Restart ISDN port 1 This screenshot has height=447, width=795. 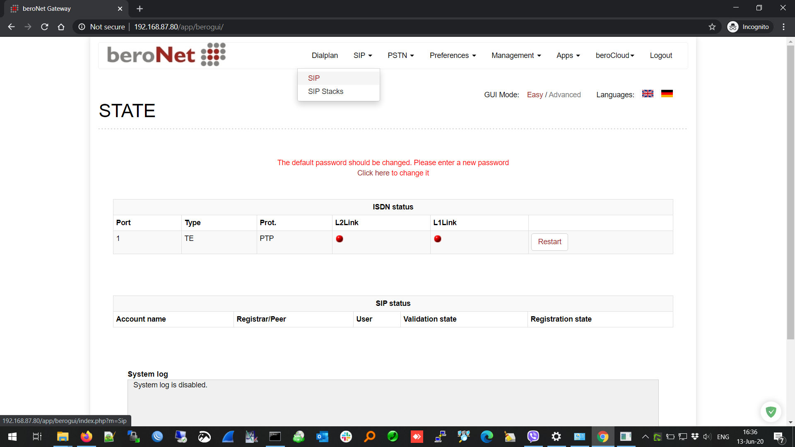(549, 242)
